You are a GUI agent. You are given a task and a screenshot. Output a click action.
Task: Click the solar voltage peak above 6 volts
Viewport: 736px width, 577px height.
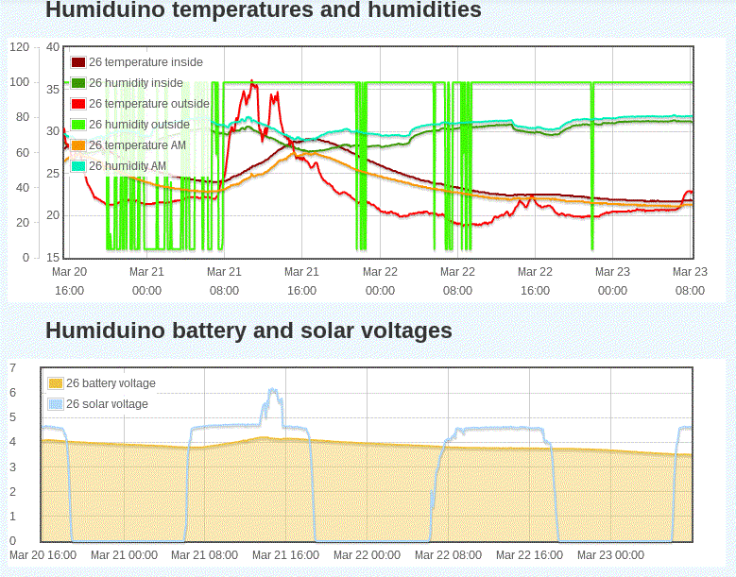pyautogui.click(x=273, y=390)
